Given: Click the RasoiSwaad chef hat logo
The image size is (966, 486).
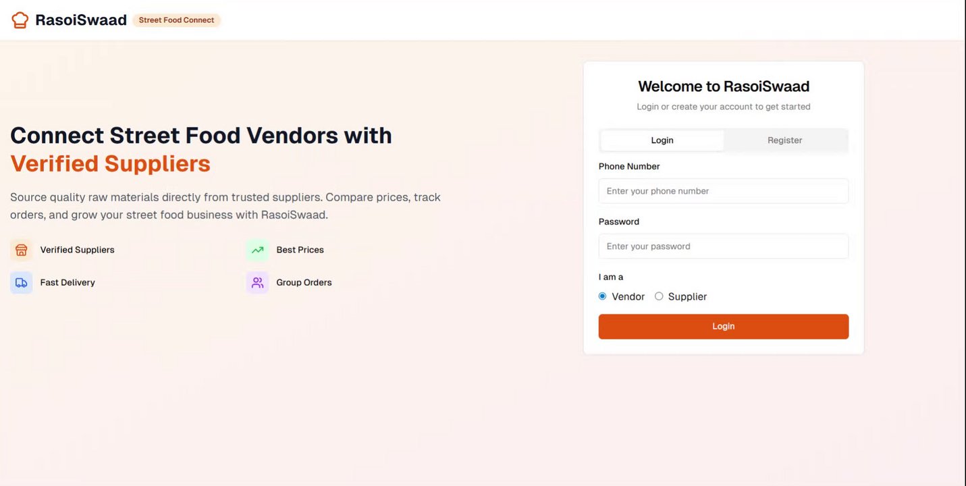Looking at the screenshot, I should tap(20, 20).
